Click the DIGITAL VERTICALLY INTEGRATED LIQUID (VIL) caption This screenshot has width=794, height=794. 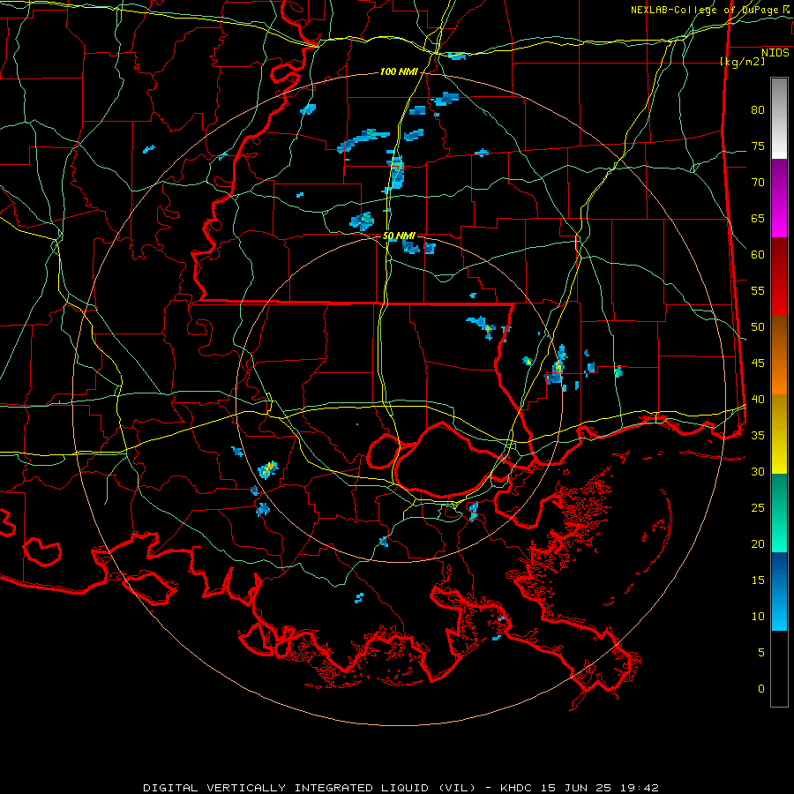coord(309,788)
